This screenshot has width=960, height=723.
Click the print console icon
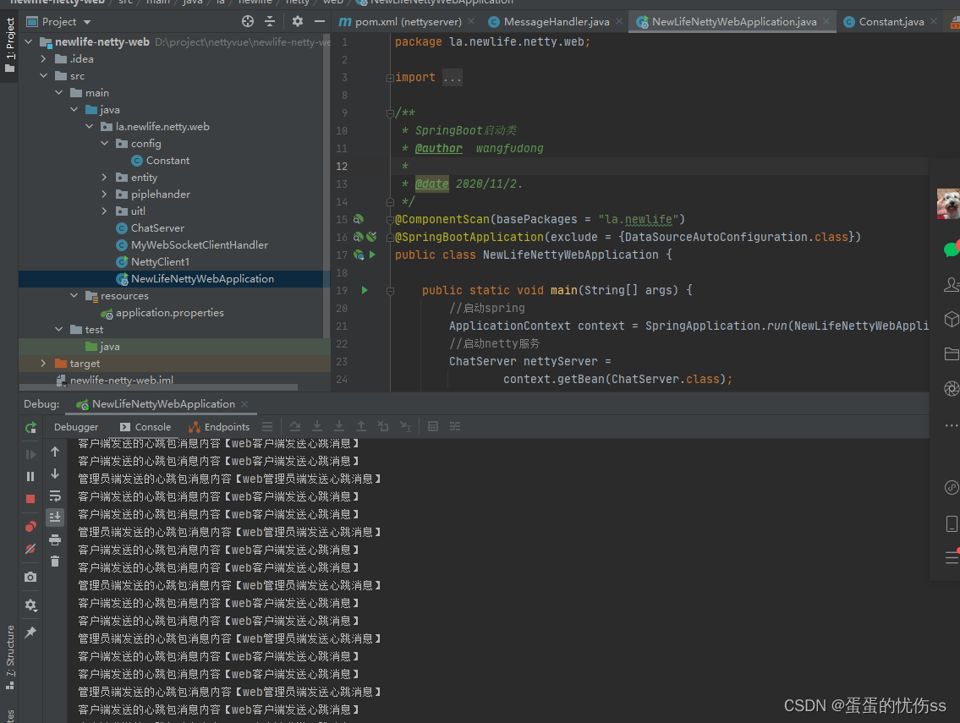55,540
